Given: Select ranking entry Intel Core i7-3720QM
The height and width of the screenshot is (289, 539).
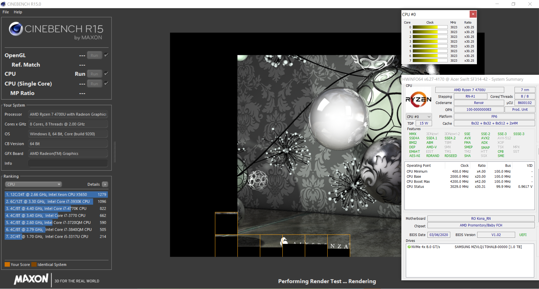Looking at the screenshot, I should [x=56, y=222].
